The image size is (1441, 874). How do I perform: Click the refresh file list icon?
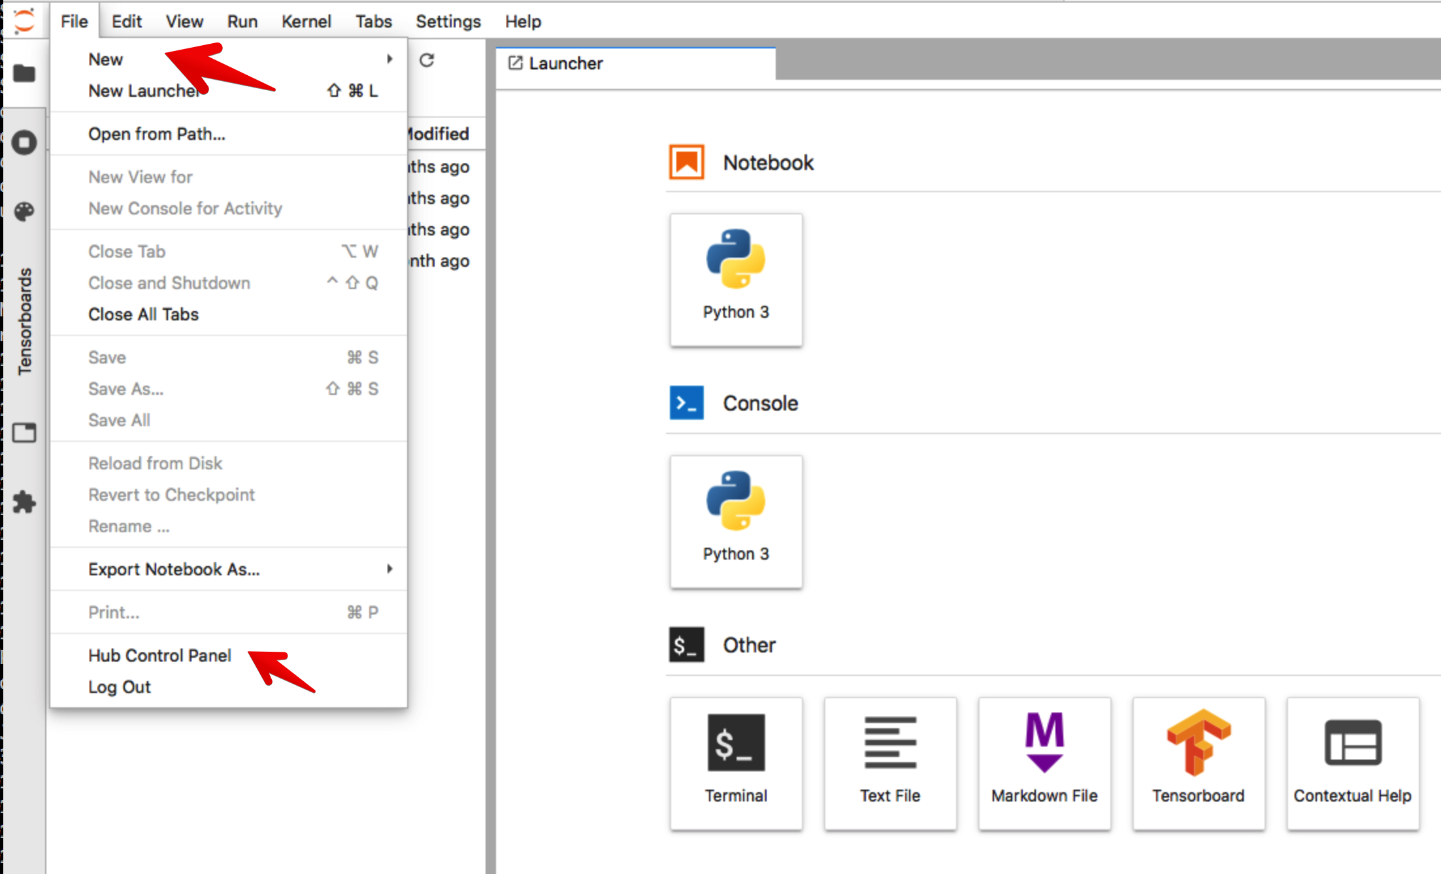(x=427, y=60)
